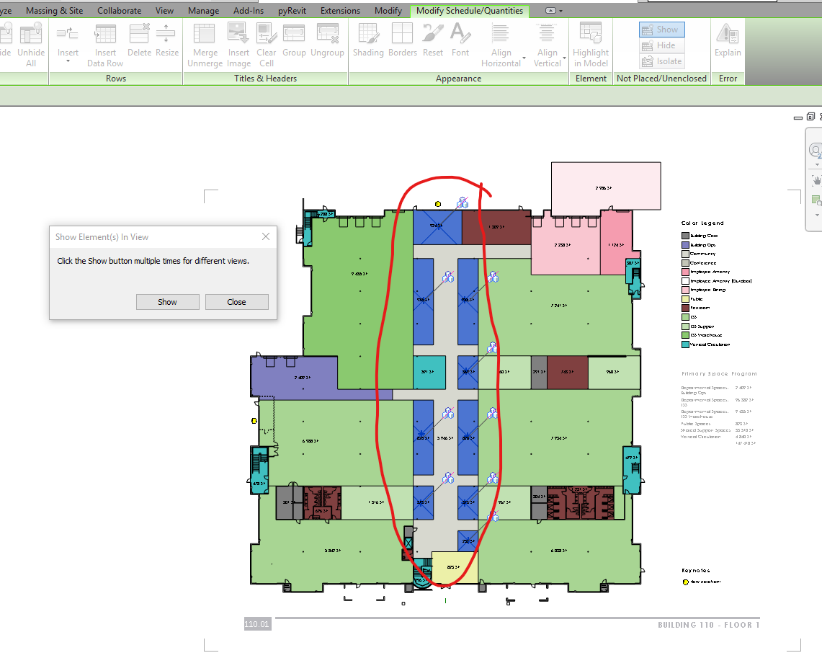Restore down the drawing view window
The width and height of the screenshot is (822, 658).
[x=810, y=117]
